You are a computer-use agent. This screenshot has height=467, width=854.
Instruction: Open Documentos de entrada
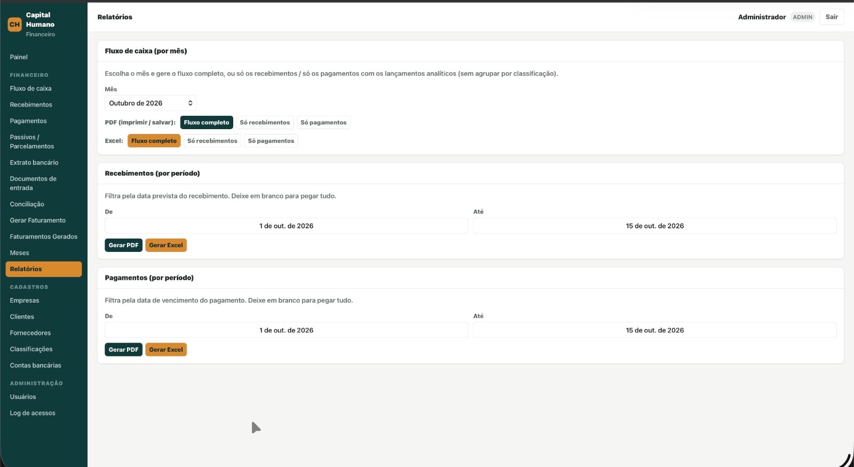pos(44,183)
